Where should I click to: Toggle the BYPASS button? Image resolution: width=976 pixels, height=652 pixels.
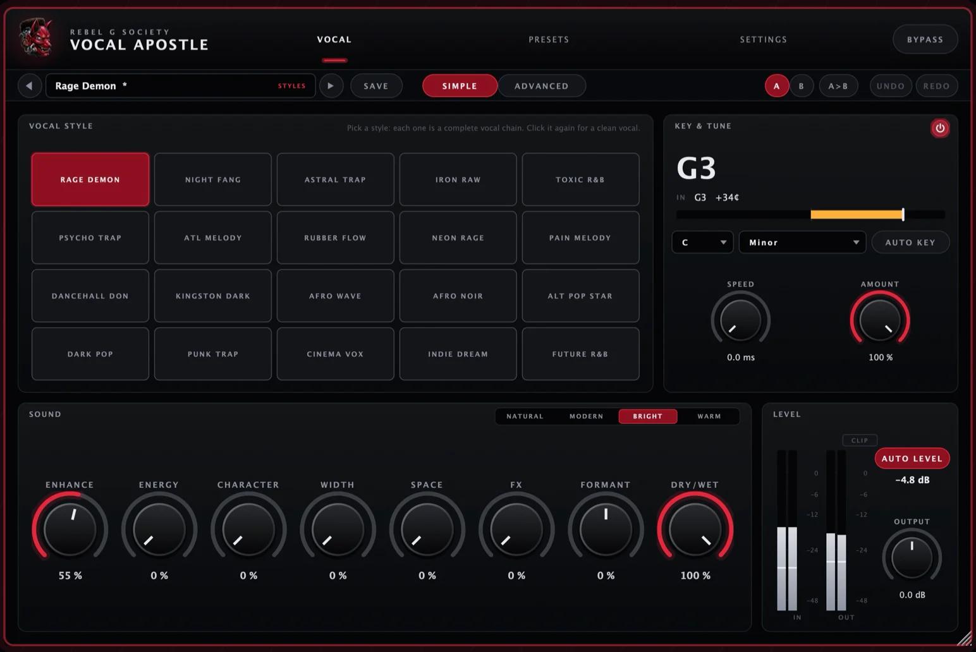(925, 39)
